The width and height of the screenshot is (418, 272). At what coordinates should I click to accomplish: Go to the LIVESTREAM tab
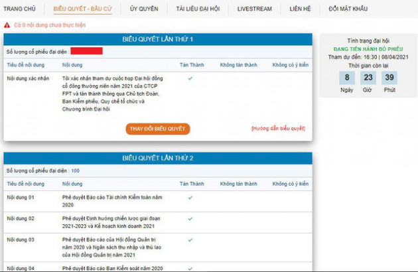[255, 9]
